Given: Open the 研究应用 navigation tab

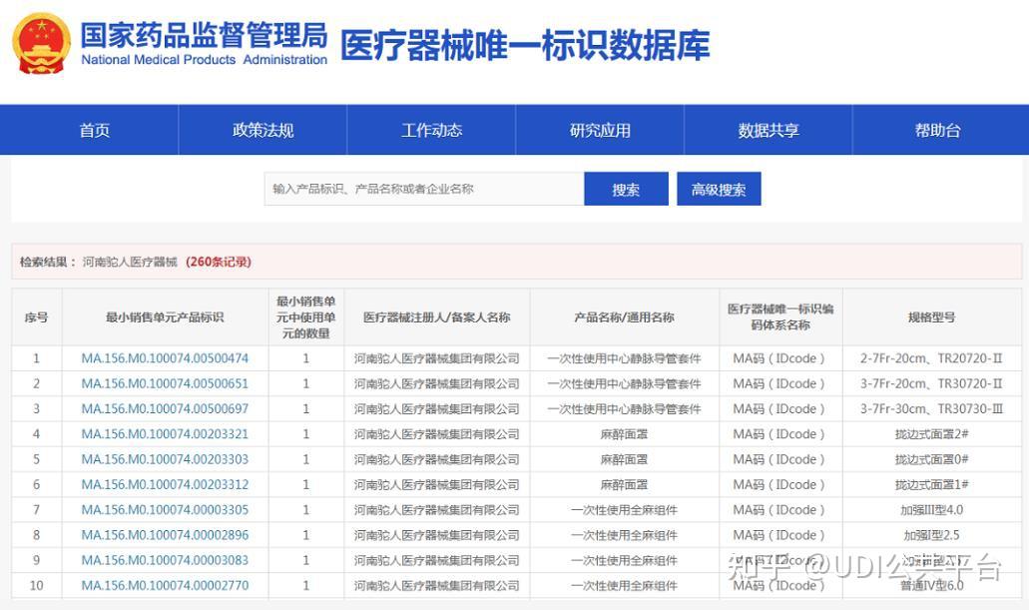Looking at the screenshot, I should (600, 130).
